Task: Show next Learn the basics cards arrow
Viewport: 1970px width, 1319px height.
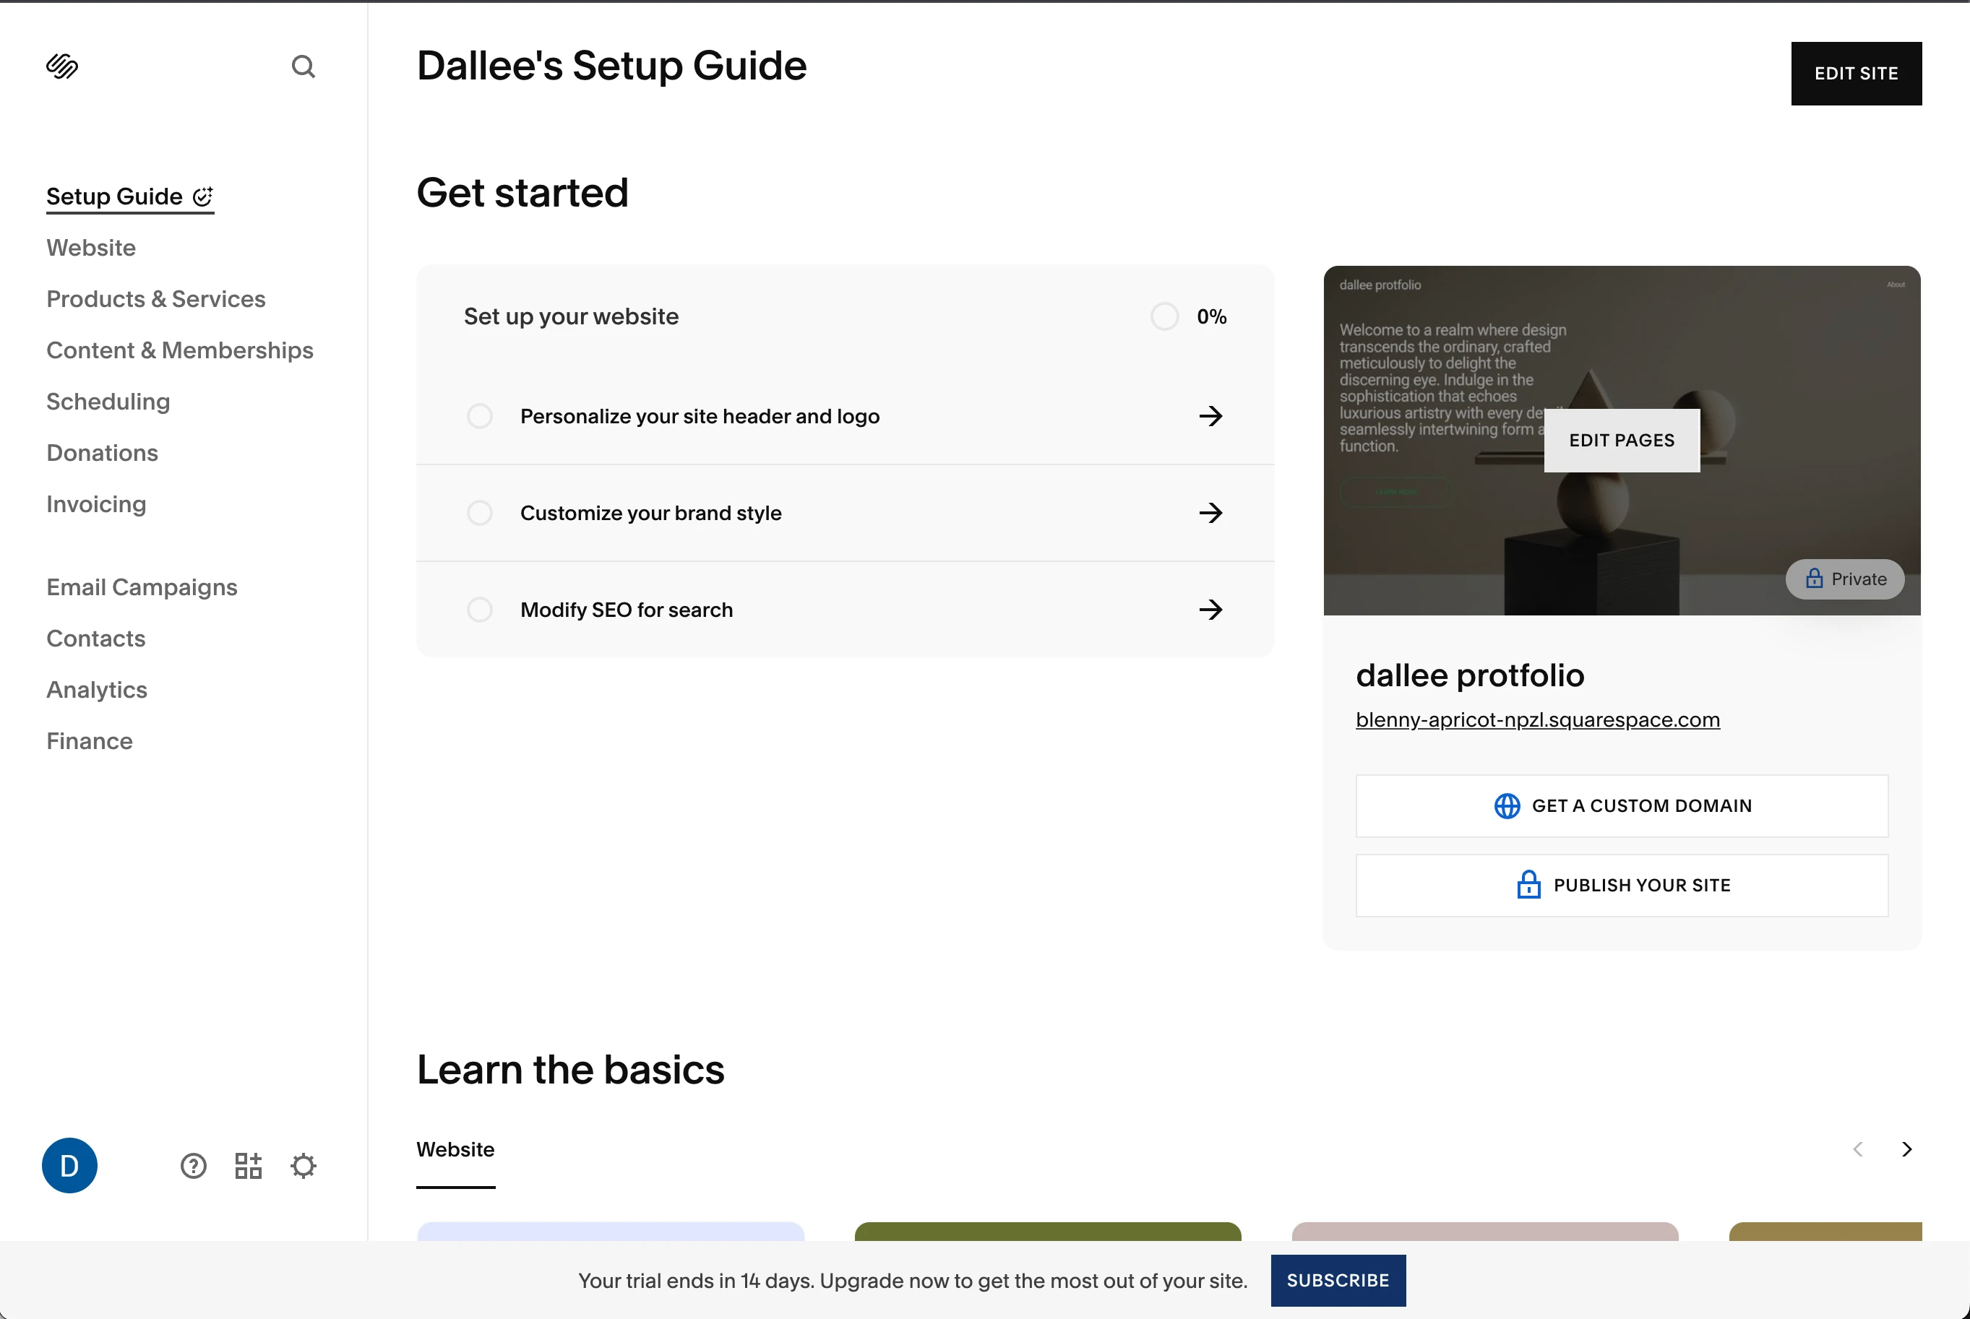Action: tap(1907, 1149)
